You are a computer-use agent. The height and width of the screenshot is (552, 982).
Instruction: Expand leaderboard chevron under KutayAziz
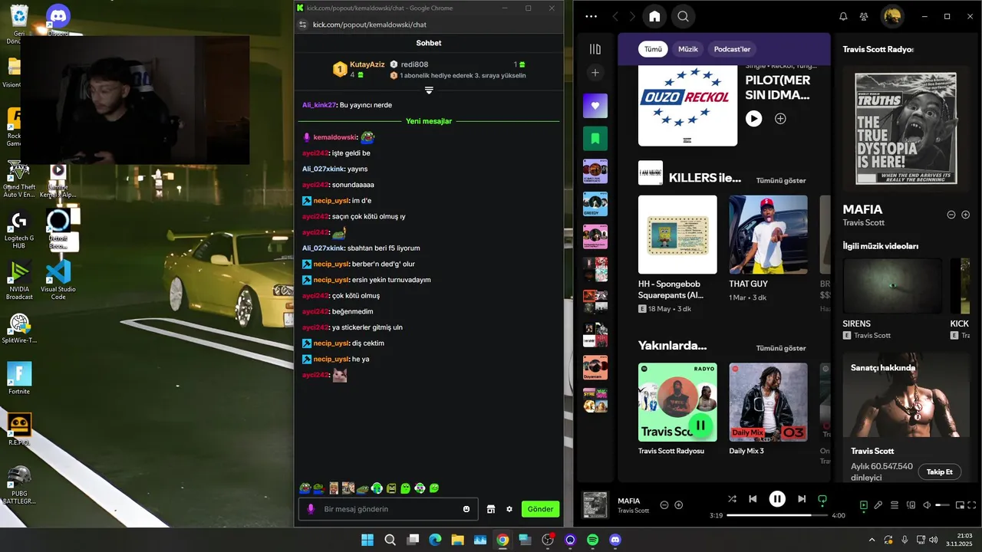[429, 90]
